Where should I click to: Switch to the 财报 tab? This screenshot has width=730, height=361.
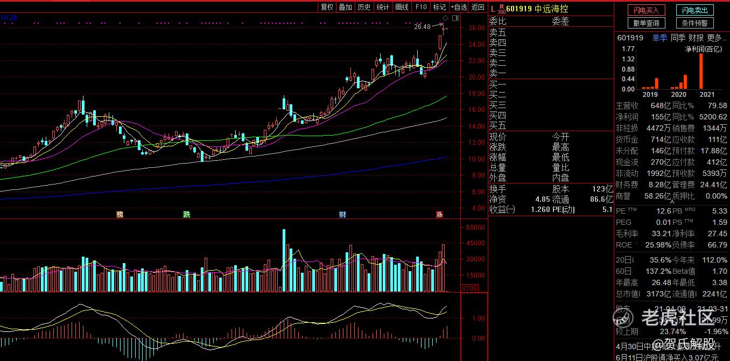point(696,38)
